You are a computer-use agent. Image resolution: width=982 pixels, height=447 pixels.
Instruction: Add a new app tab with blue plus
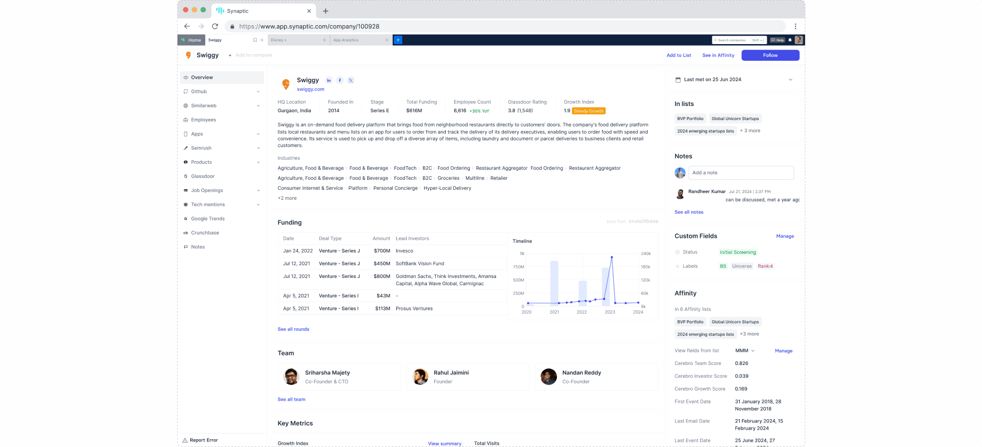[x=398, y=40]
